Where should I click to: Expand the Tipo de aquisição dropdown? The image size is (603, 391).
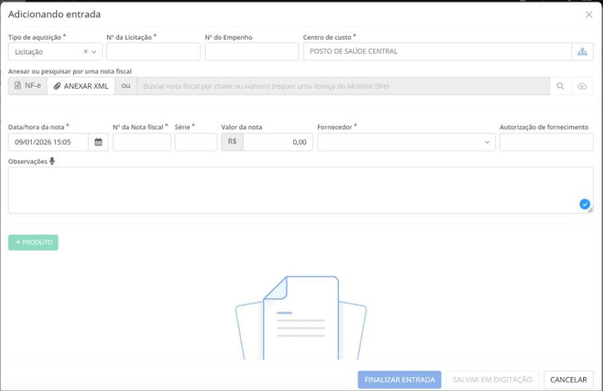tap(94, 52)
